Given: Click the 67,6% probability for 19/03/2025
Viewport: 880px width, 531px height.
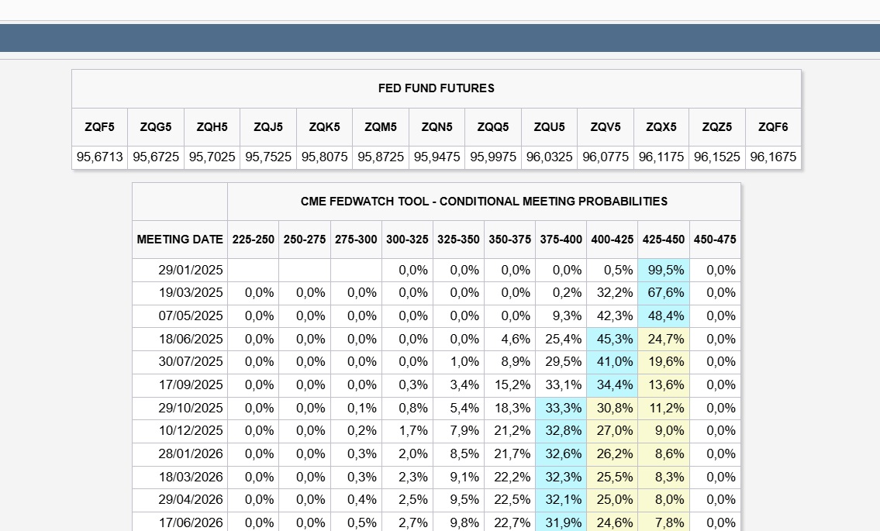Looking at the screenshot, I should click(x=664, y=293).
